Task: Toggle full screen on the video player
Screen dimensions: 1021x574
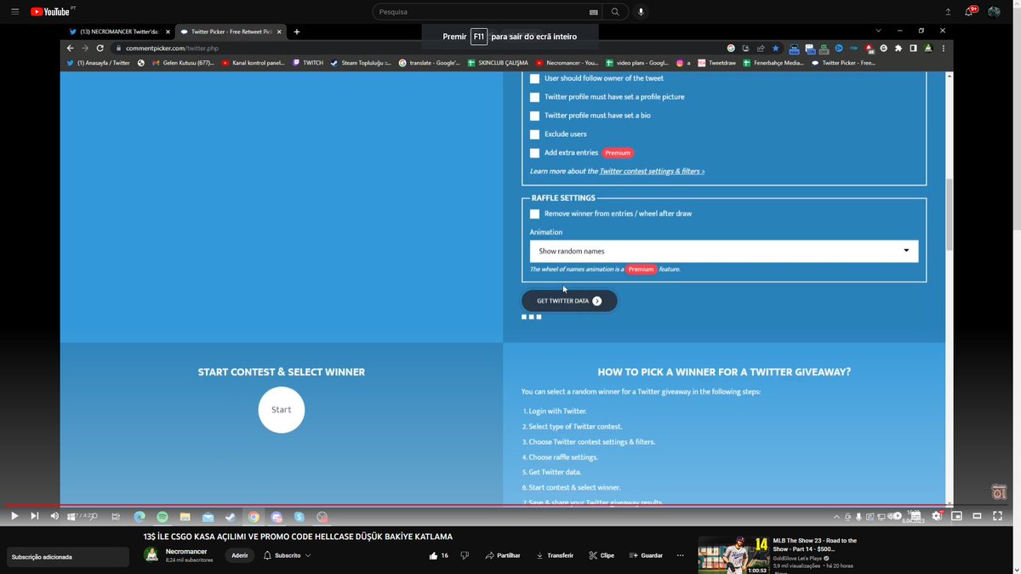Action: point(998,516)
